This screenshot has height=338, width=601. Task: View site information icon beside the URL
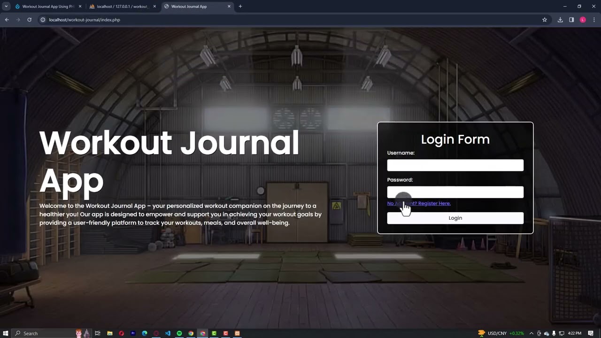43,20
